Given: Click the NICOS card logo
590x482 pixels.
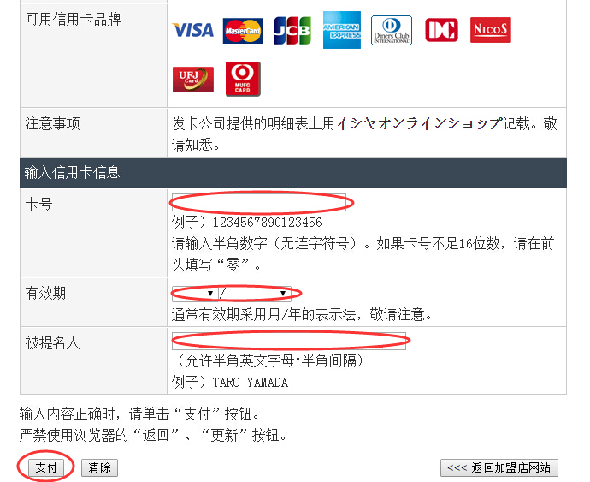Looking at the screenshot, I should pos(491,31).
